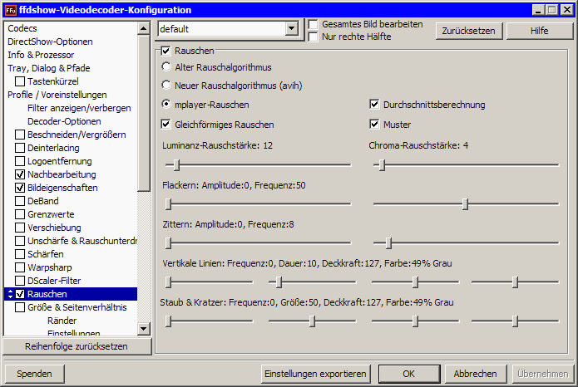Select Alter Rauschalgorithmus radio button
Image resolution: width=578 pixels, height=387 pixels.
pos(166,66)
